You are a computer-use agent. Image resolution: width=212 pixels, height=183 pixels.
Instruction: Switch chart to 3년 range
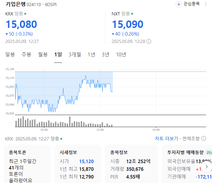105,54
